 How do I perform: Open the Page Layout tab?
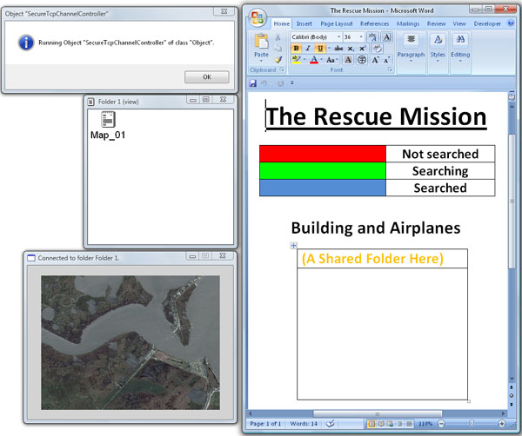(x=337, y=23)
